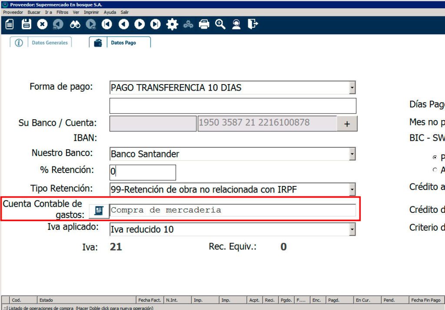445x310 pixels.
Task: Click the plus button beside bank account
Action: [x=347, y=124]
